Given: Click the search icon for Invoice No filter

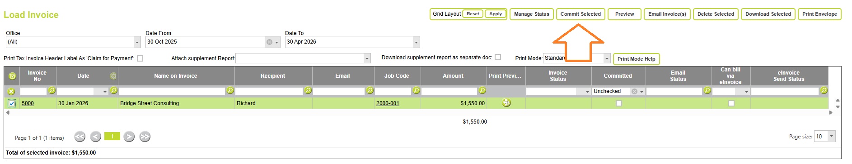Looking at the screenshot, I should click(x=52, y=91).
